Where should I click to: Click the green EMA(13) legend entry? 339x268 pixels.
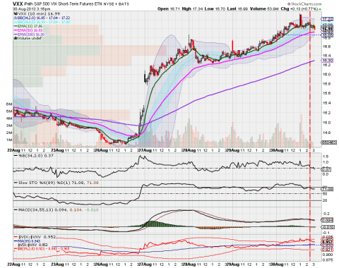[28, 26]
